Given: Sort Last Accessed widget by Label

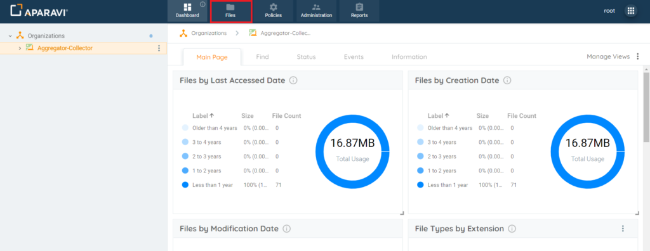Looking at the screenshot, I should point(203,116).
